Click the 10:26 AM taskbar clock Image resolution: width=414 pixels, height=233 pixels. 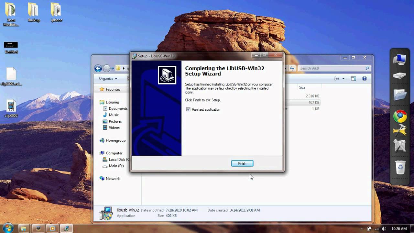click(x=399, y=229)
